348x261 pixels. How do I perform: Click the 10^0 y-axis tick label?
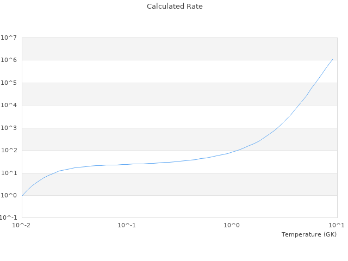9,196
